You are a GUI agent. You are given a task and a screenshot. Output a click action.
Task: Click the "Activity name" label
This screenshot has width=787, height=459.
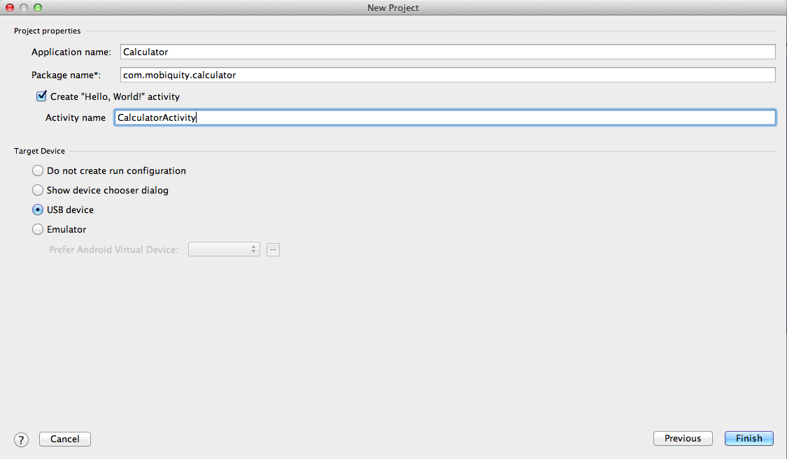pos(76,118)
